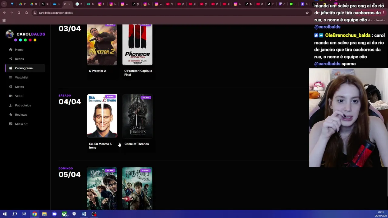Open the Windows Start menu
Screen dimensions: 388x218
click(5, 214)
